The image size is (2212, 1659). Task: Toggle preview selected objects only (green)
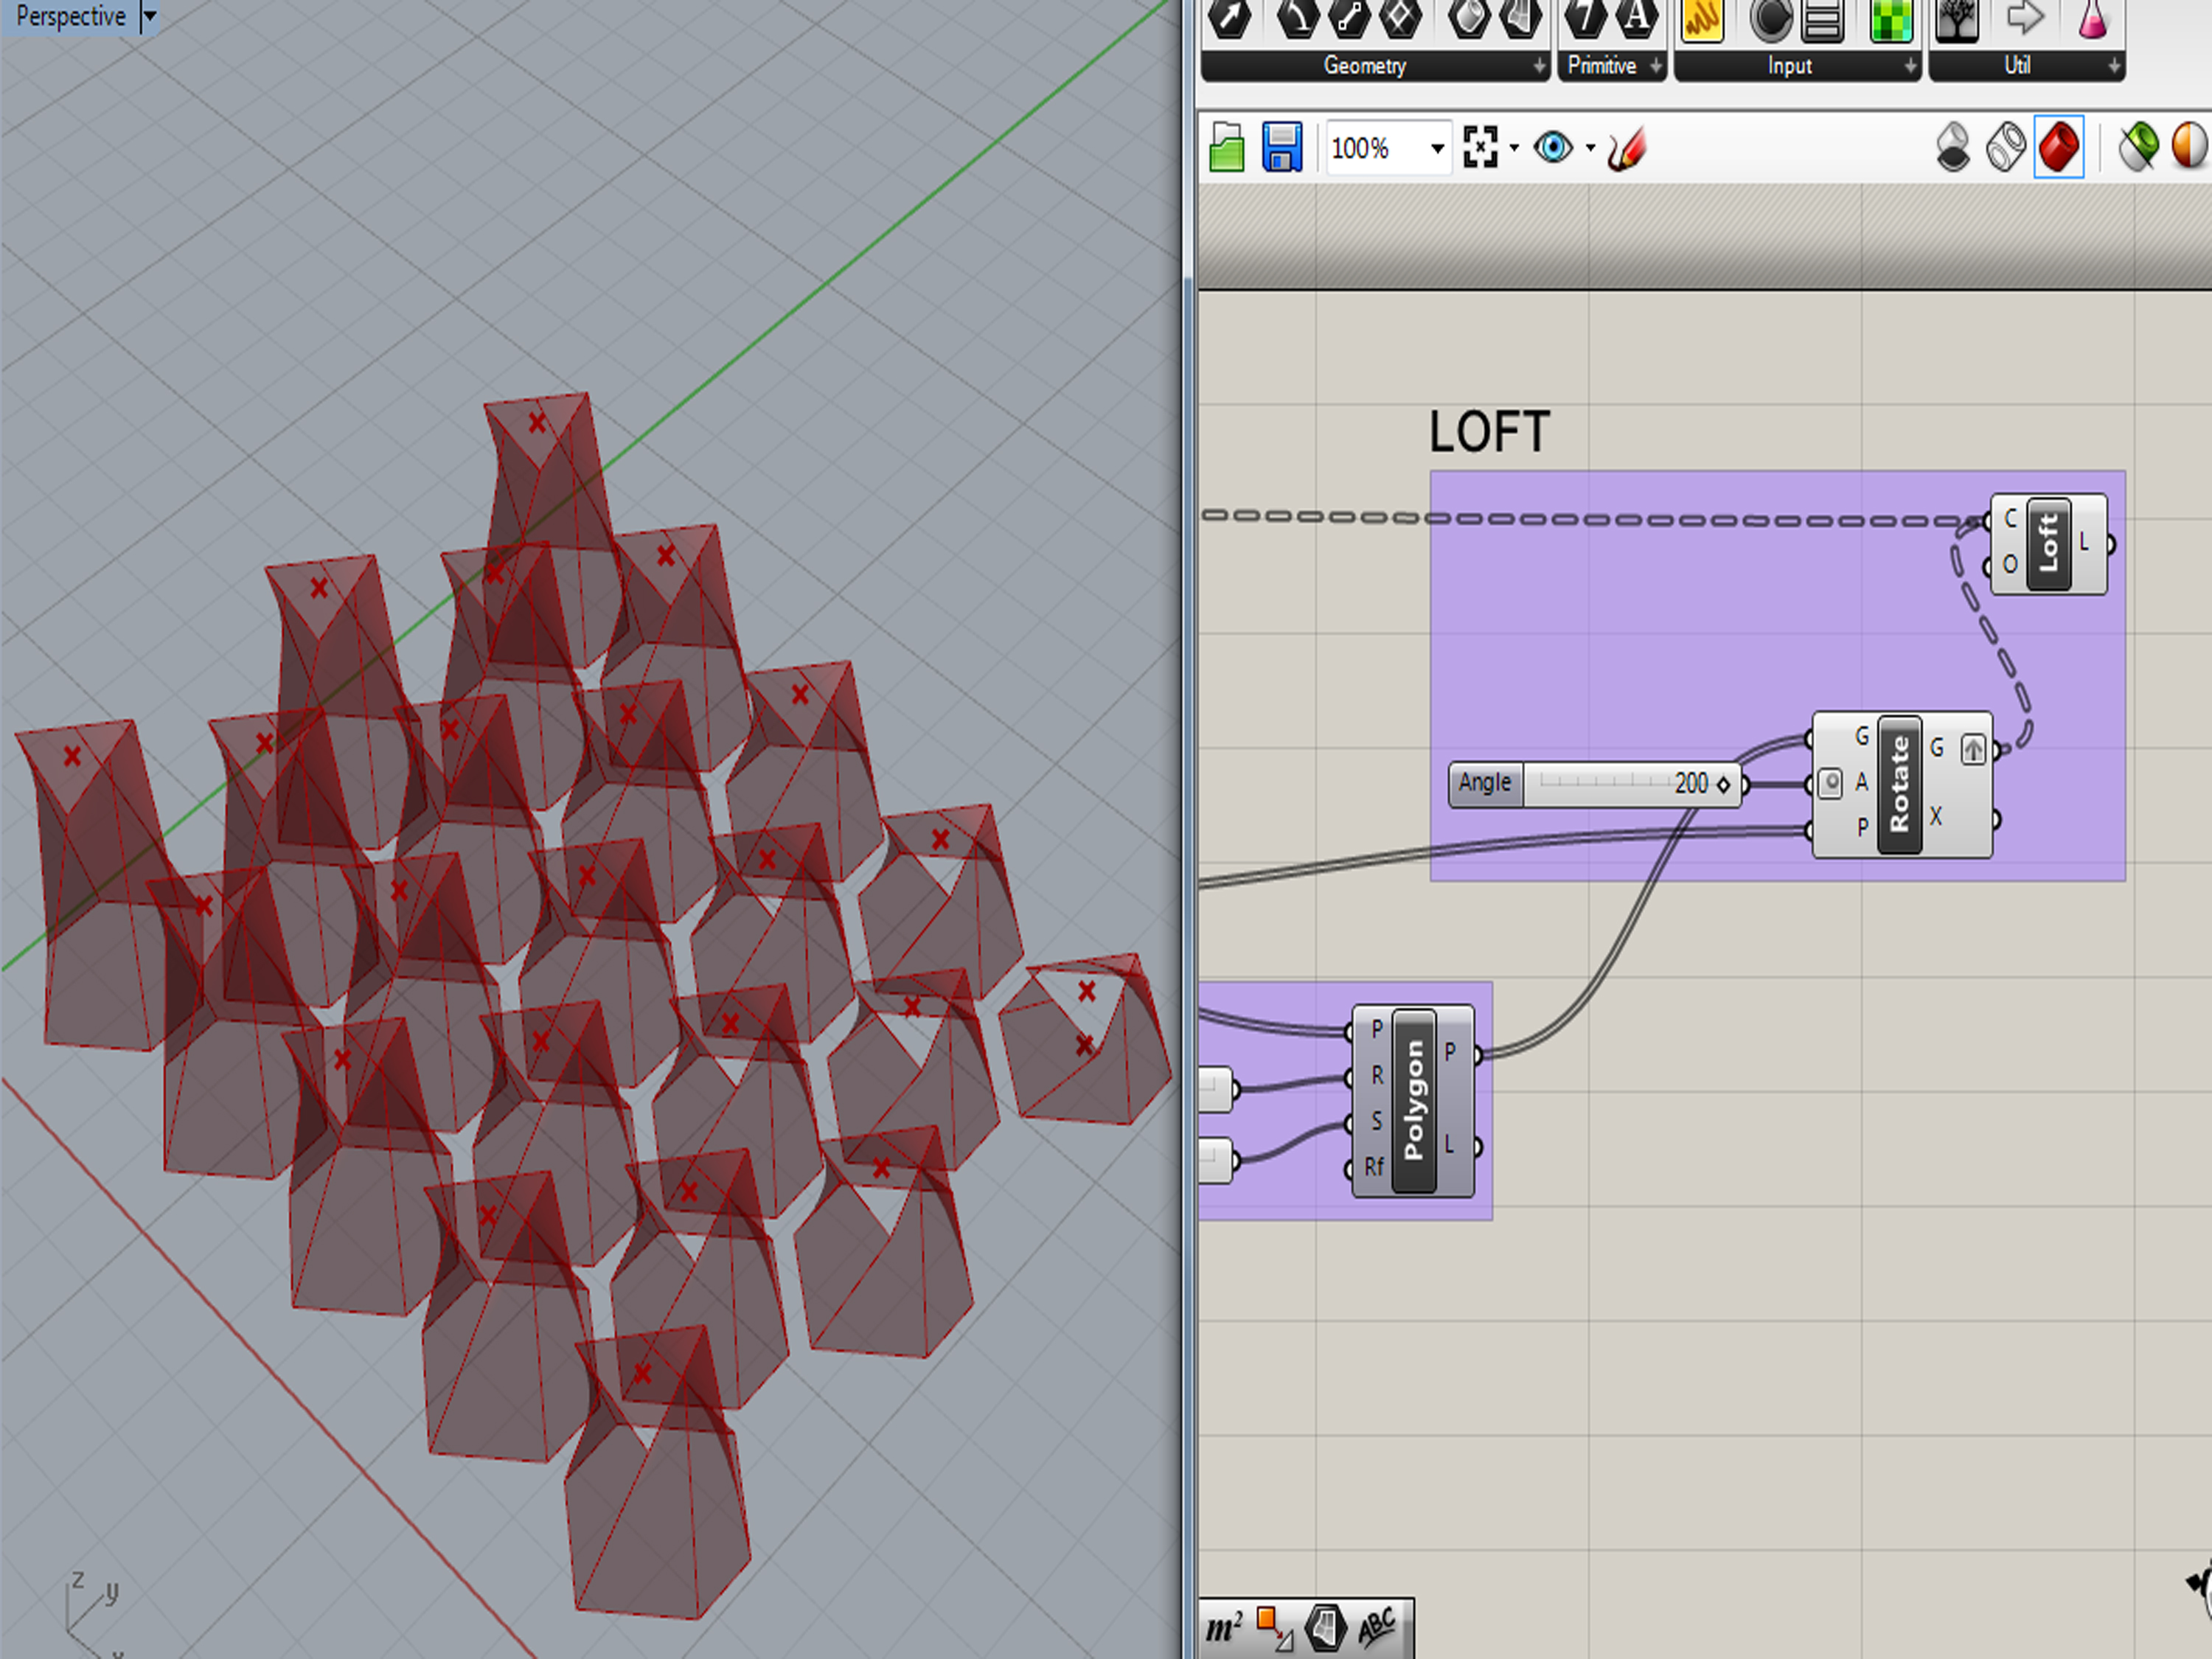2139,148
